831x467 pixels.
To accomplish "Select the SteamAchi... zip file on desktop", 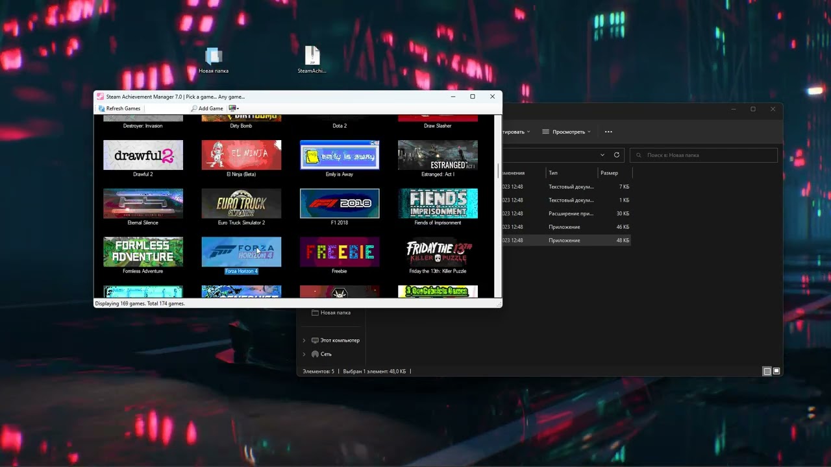I will pos(312,60).
